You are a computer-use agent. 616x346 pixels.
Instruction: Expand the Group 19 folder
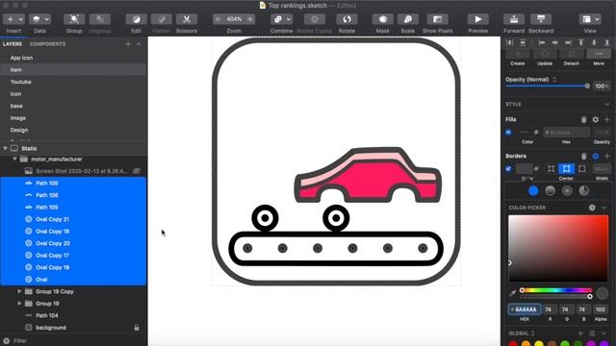pyautogui.click(x=19, y=304)
